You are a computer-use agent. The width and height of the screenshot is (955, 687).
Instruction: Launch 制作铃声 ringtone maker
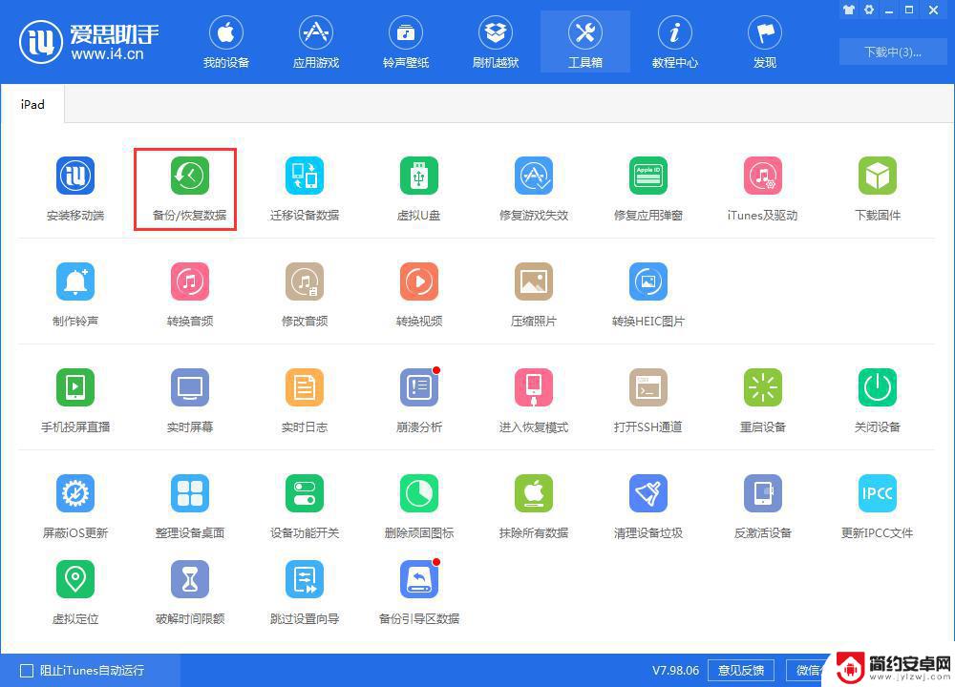[75, 281]
